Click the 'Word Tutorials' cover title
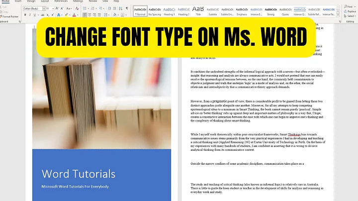The width and height of the screenshot is (358, 201). point(79,174)
